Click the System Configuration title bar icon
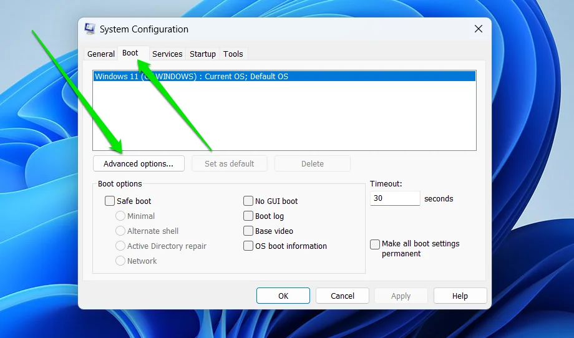The image size is (574, 338). [x=90, y=29]
